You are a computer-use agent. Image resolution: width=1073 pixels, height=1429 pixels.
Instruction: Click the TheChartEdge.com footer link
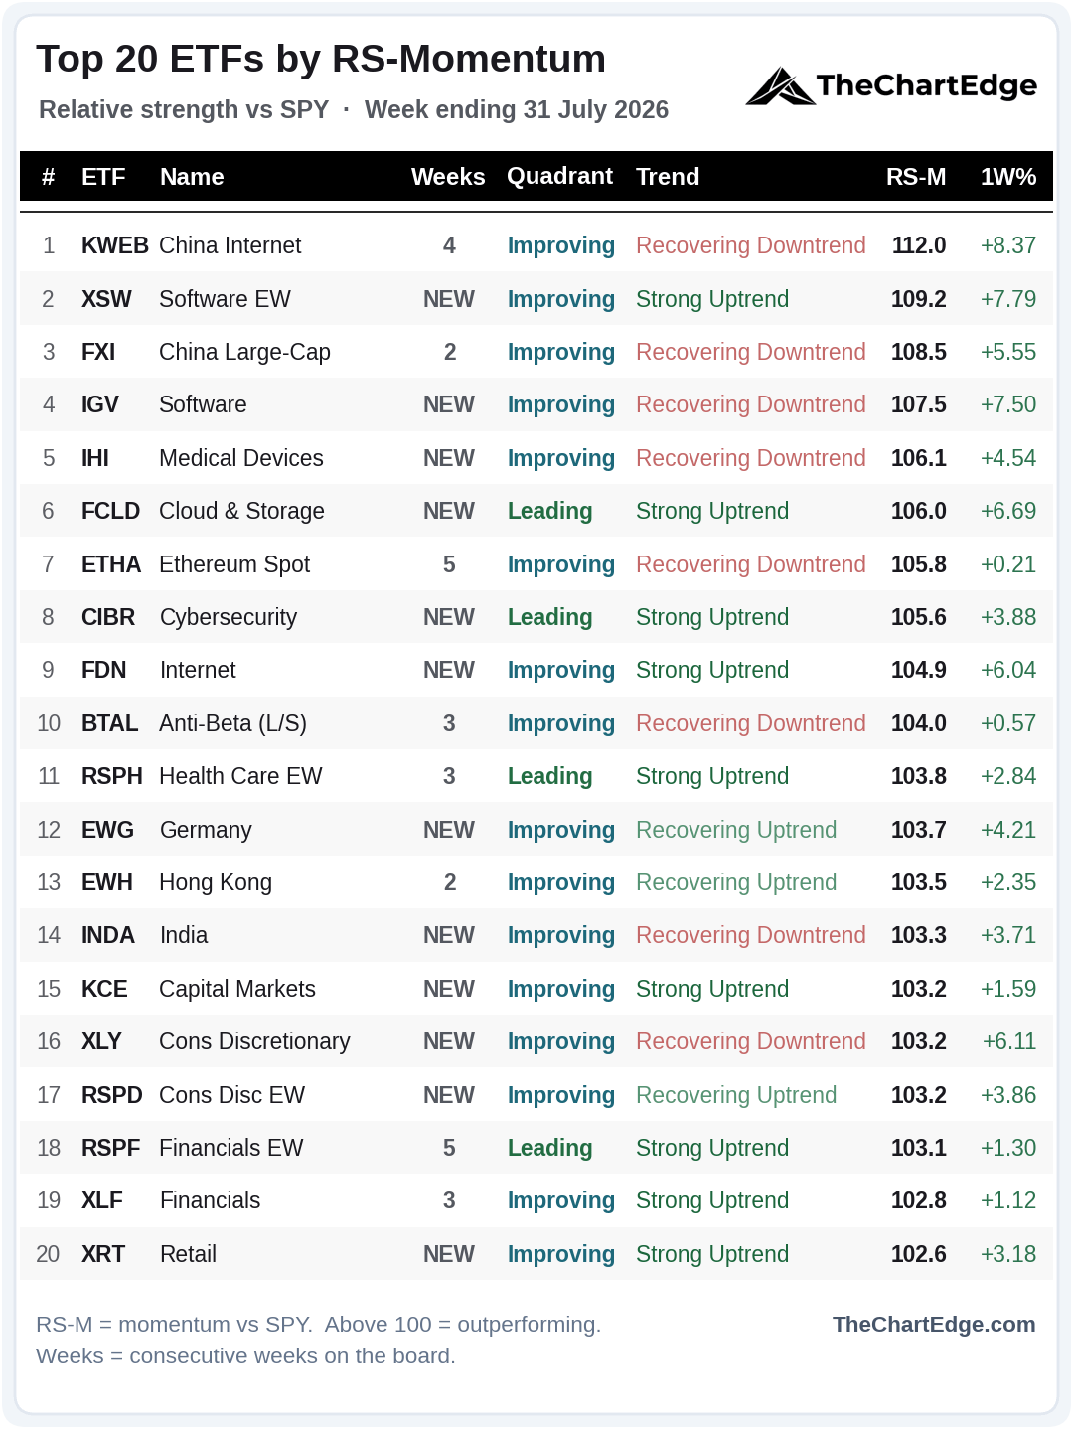(x=934, y=1324)
